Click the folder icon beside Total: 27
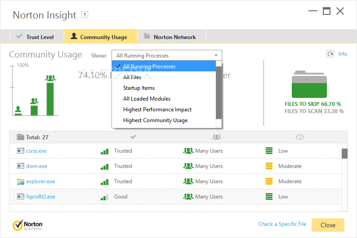The width and height of the screenshot is (357, 238). (20, 137)
